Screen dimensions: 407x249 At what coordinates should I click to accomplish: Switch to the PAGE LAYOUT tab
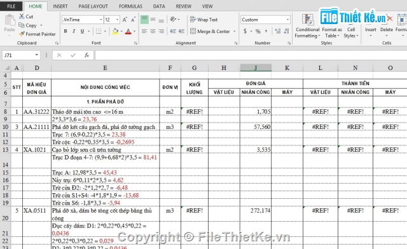coord(93,6)
